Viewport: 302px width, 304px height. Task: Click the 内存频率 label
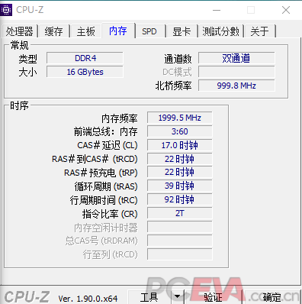[120, 118]
